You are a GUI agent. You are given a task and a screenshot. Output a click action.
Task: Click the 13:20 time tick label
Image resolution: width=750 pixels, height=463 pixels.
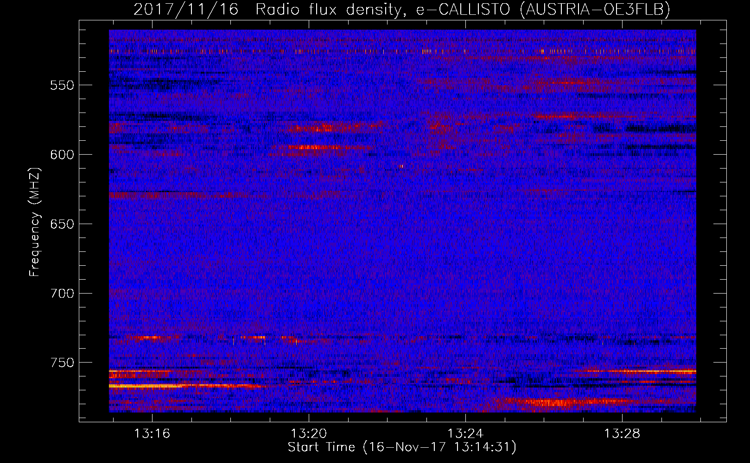click(309, 433)
